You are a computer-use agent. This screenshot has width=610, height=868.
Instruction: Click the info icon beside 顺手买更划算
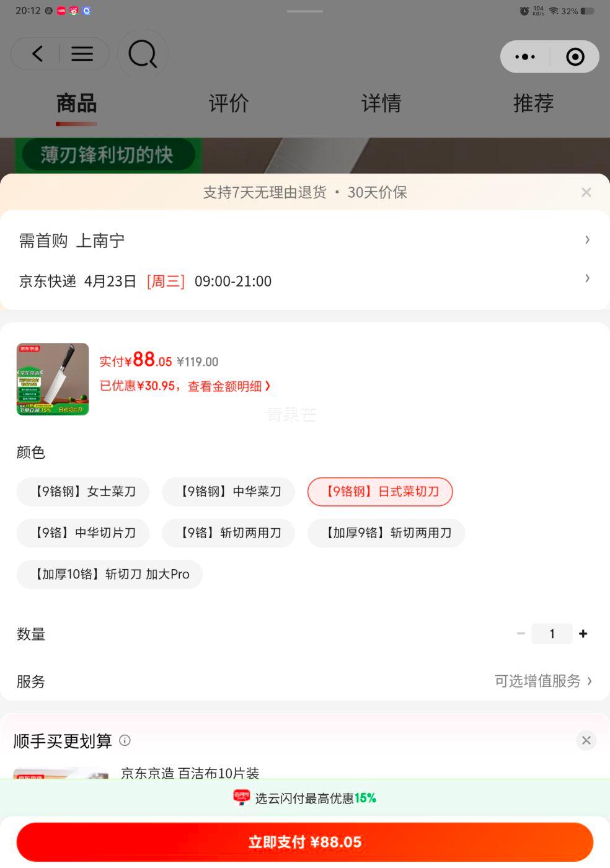click(125, 740)
